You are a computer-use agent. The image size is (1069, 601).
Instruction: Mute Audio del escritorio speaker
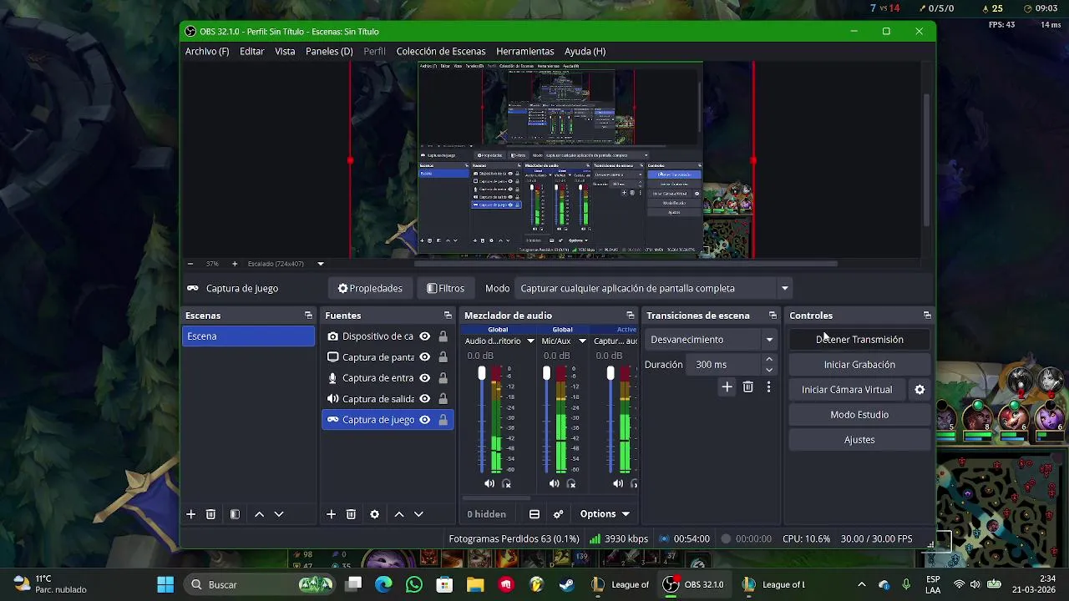pyautogui.click(x=489, y=484)
